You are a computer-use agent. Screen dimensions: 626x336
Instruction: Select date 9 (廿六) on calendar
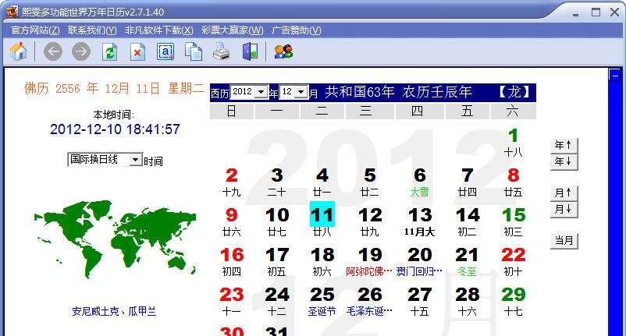tap(232, 215)
